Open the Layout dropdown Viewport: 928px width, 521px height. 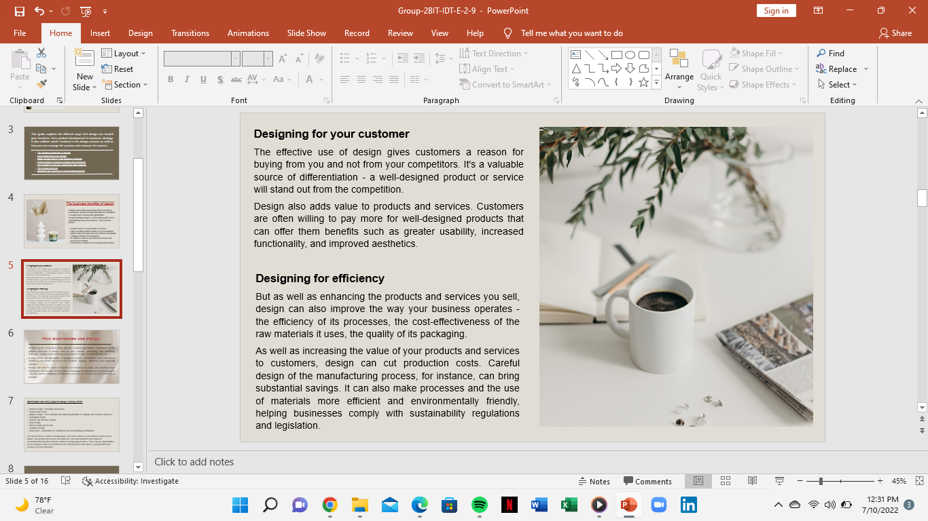pyautogui.click(x=124, y=53)
